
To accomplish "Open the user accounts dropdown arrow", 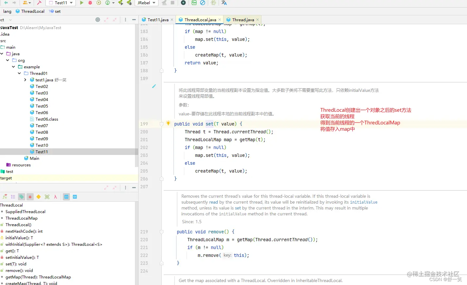I will (x=30, y=3).
